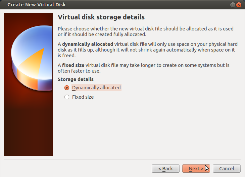Click the 'Dynamically allocated' option label text
This screenshot has width=245, height=177.
tap(96, 88)
